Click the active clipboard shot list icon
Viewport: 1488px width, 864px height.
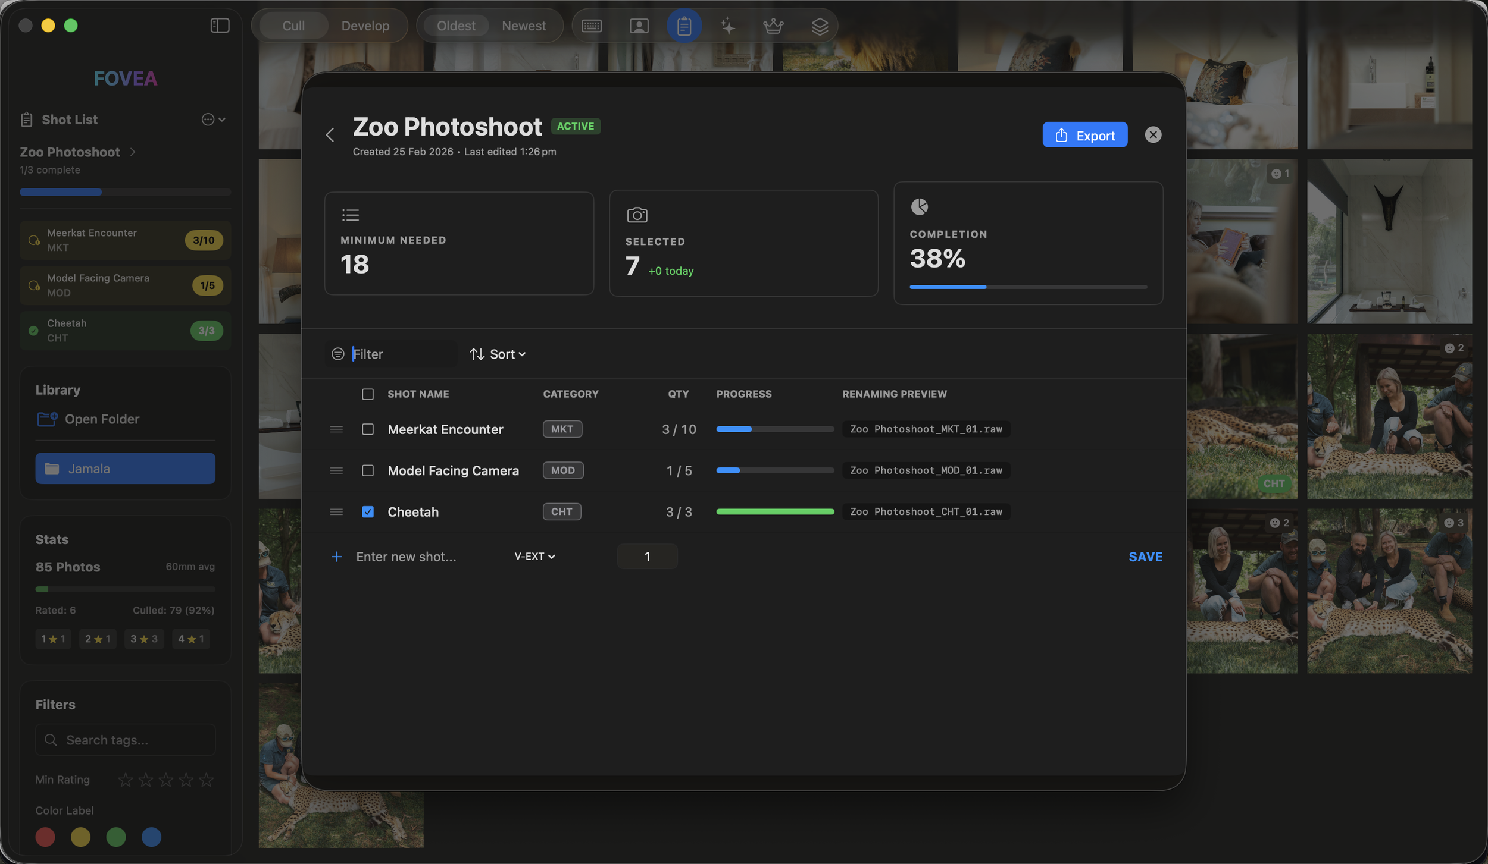tap(684, 26)
